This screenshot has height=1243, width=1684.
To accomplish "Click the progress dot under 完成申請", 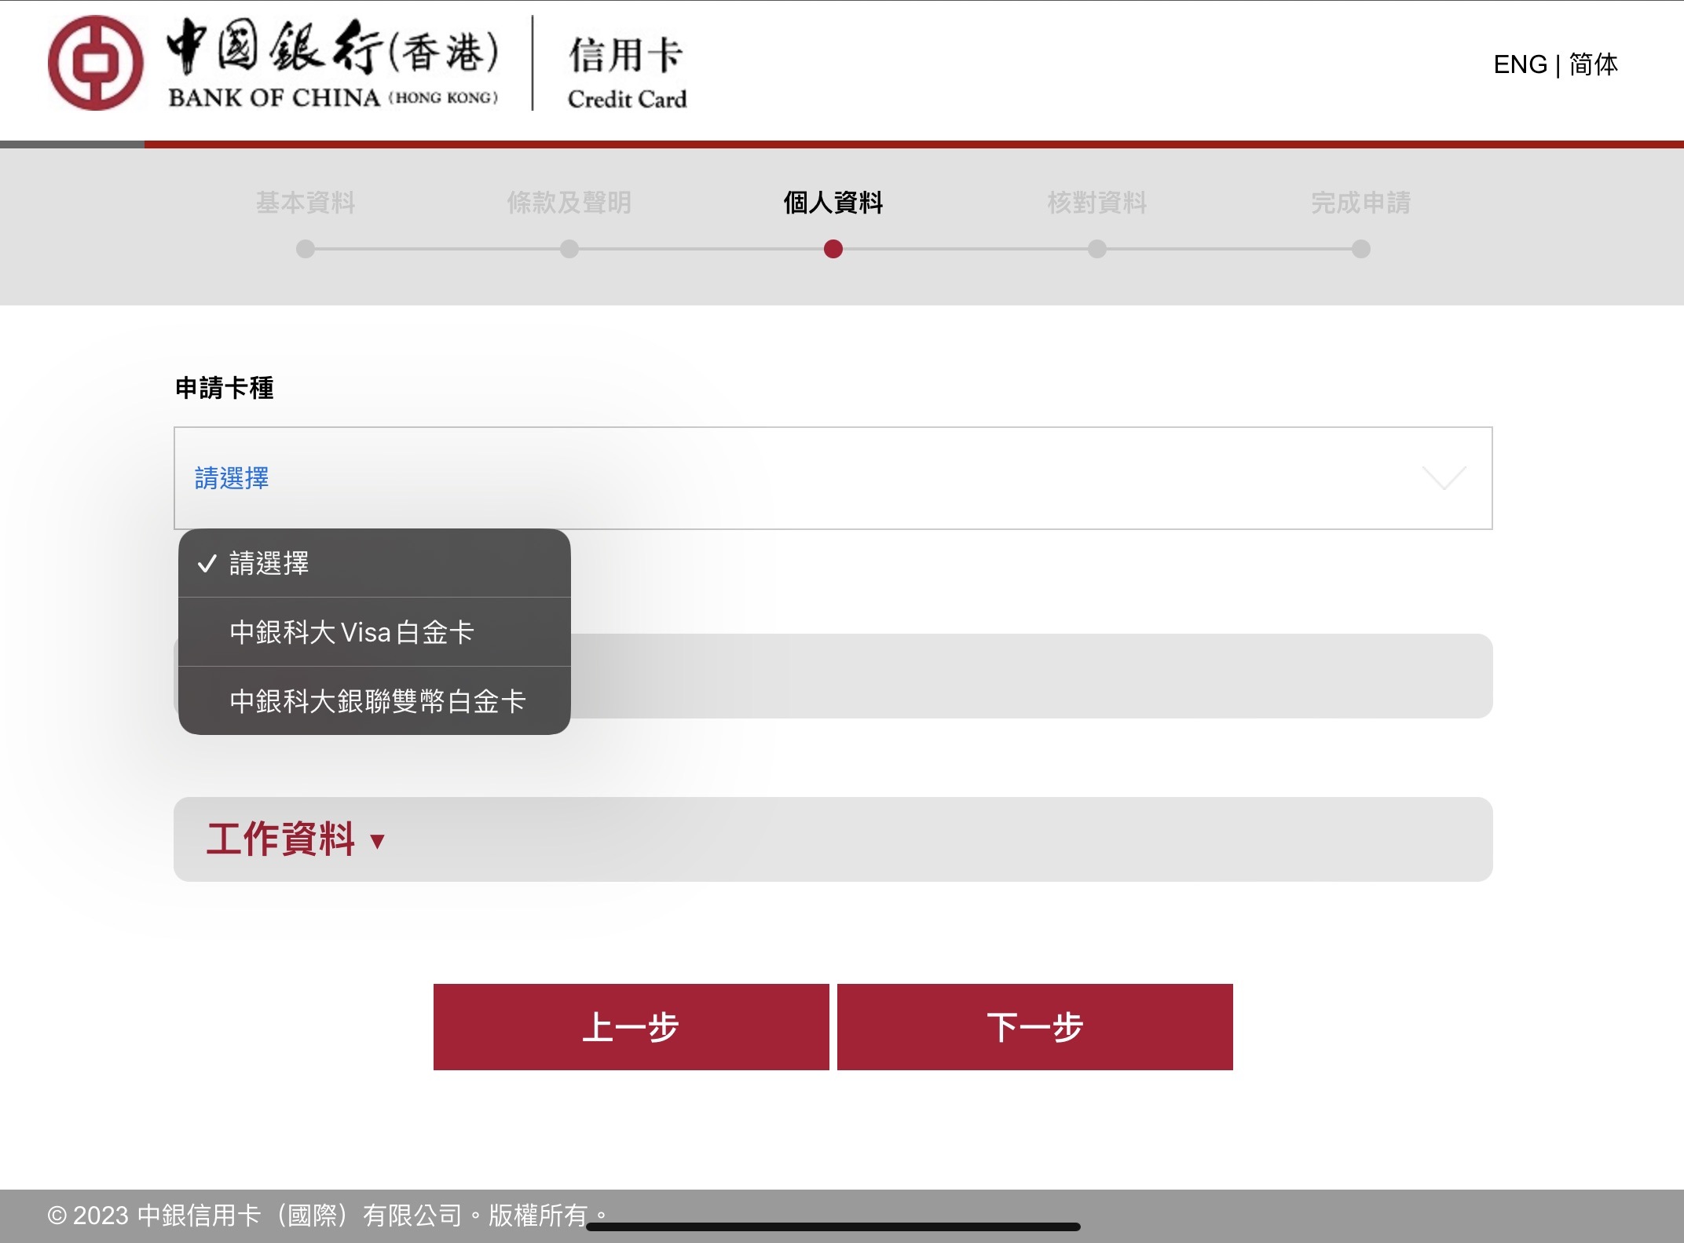I will [x=1361, y=249].
